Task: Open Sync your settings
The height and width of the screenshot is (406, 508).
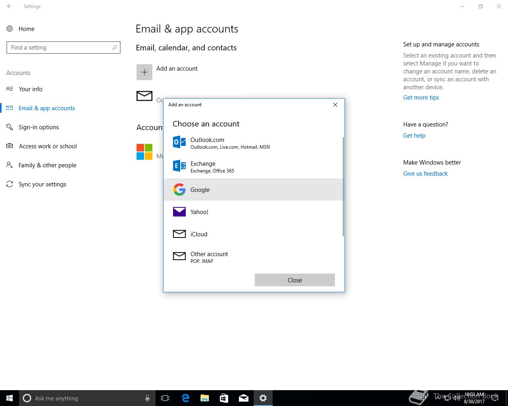Action: tap(42, 184)
